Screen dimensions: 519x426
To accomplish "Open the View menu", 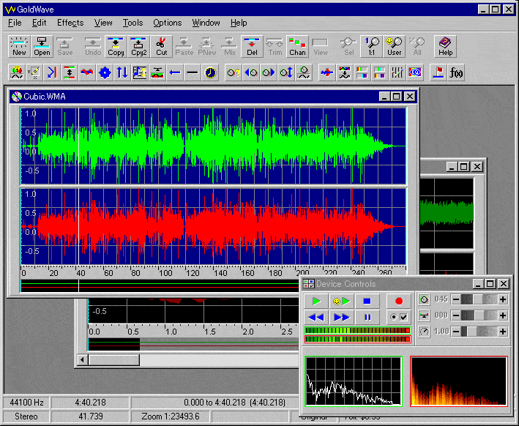I will [x=103, y=23].
